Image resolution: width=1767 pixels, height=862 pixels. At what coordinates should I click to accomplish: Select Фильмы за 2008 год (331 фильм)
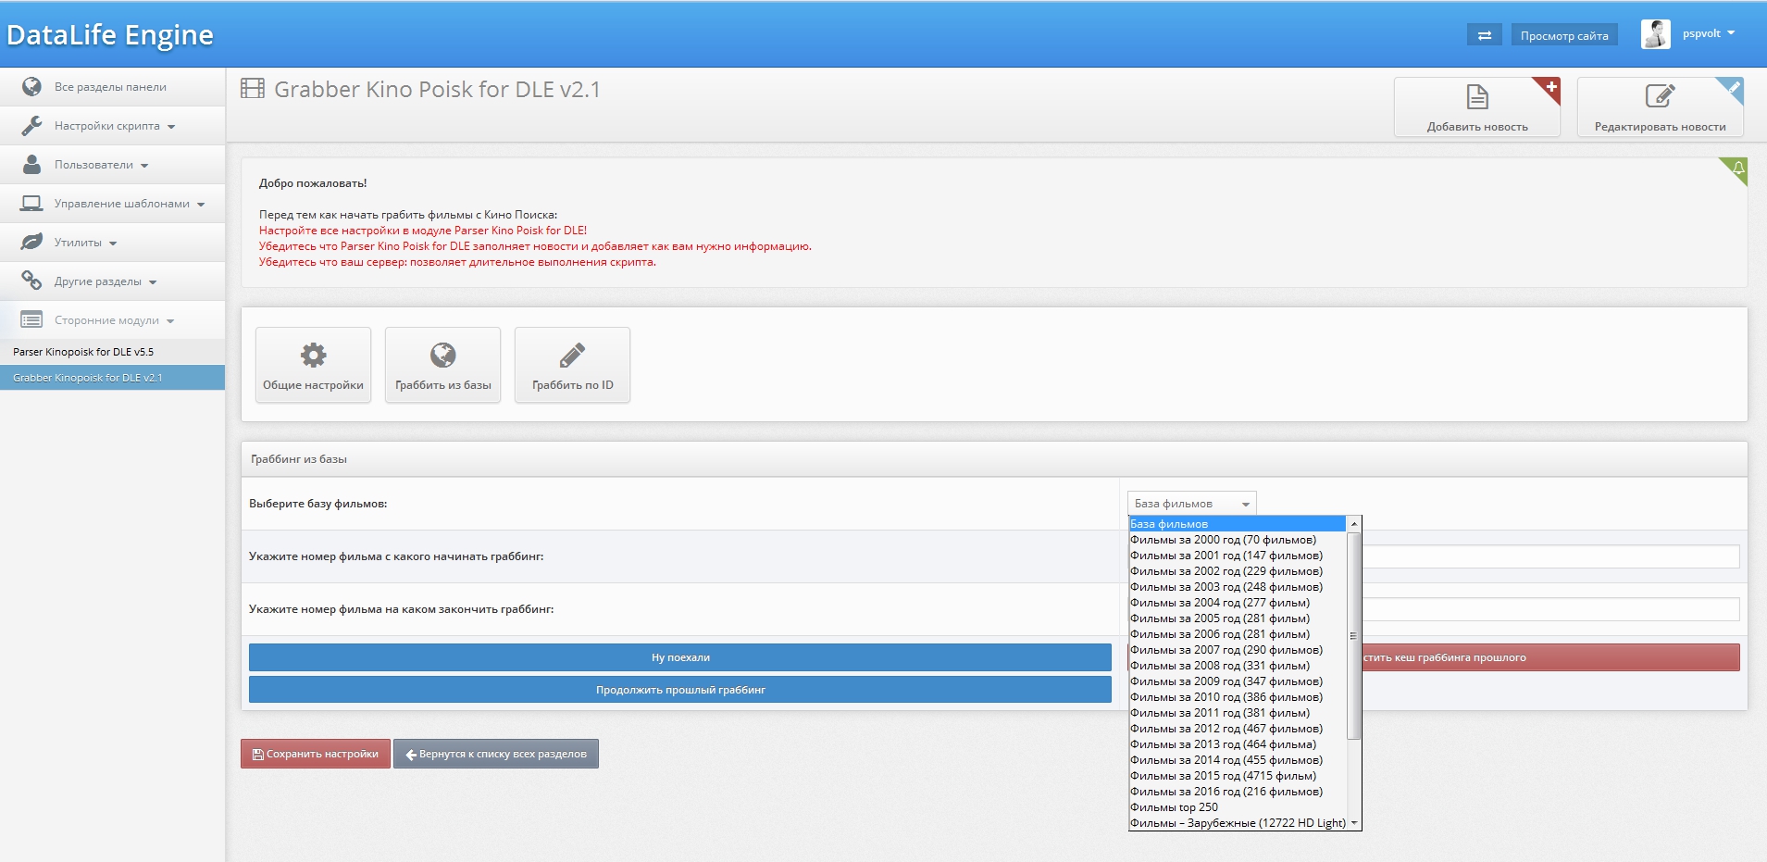1238,666
